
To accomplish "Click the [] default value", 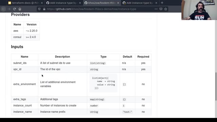I will pyautogui.click(x=124, y=84).
